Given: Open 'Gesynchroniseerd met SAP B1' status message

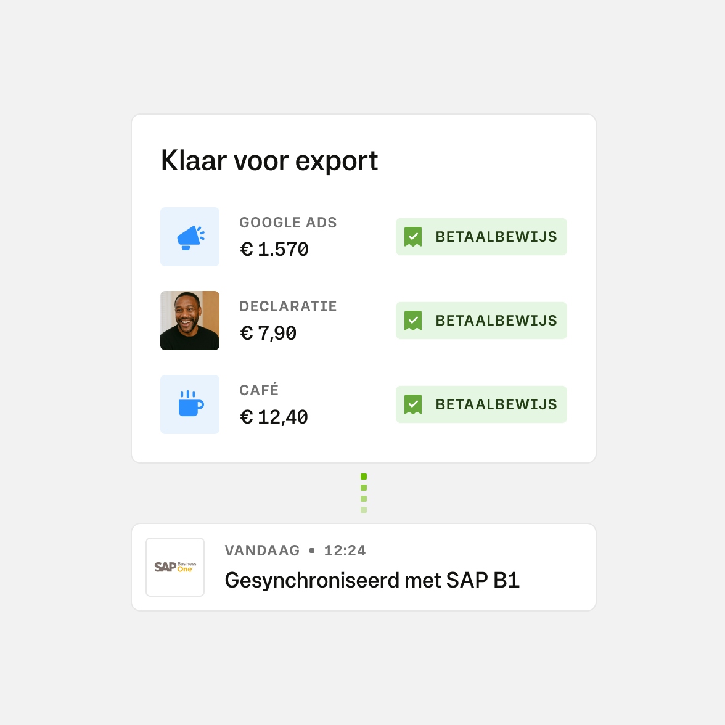Looking at the screenshot, I should click(x=372, y=580).
